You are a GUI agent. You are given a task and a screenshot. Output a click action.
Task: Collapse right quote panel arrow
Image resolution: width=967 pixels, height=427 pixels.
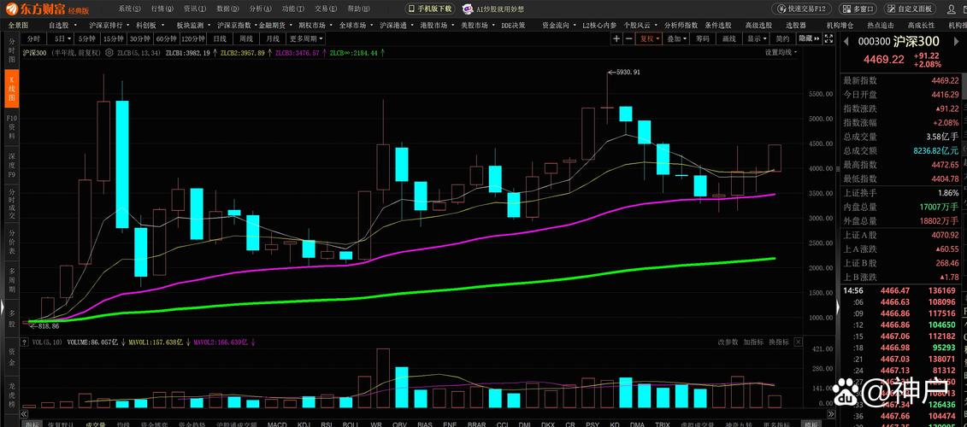pyautogui.click(x=838, y=307)
